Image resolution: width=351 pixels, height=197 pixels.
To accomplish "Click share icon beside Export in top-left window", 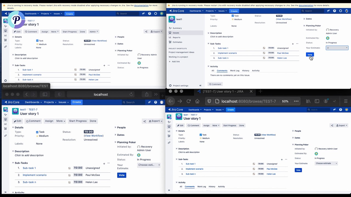I will coord(146,32).
